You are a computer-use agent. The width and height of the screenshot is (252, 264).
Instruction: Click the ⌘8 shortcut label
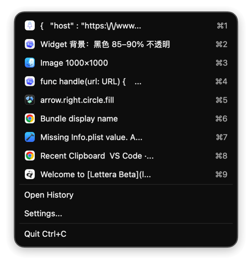point(222,156)
